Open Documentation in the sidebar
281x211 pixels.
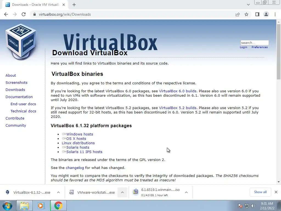point(19,97)
